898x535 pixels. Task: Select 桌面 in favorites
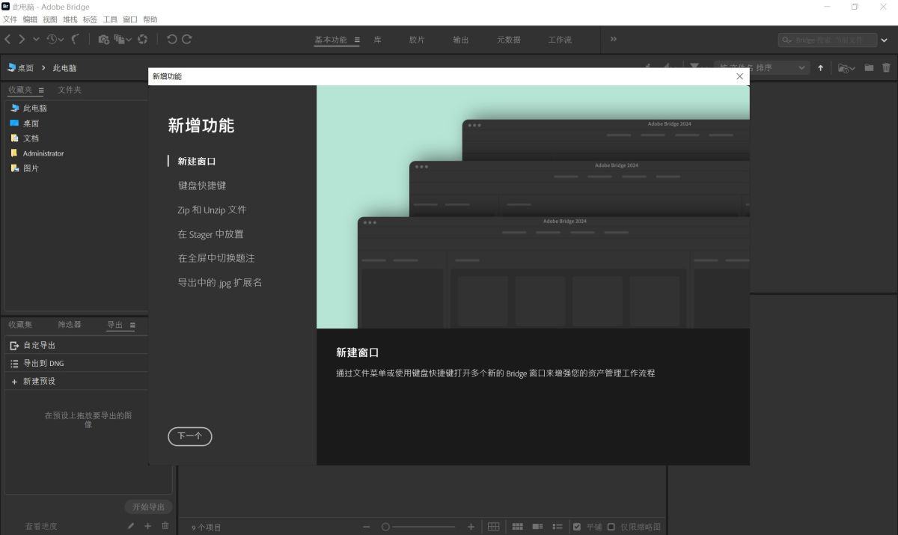pyautogui.click(x=31, y=123)
